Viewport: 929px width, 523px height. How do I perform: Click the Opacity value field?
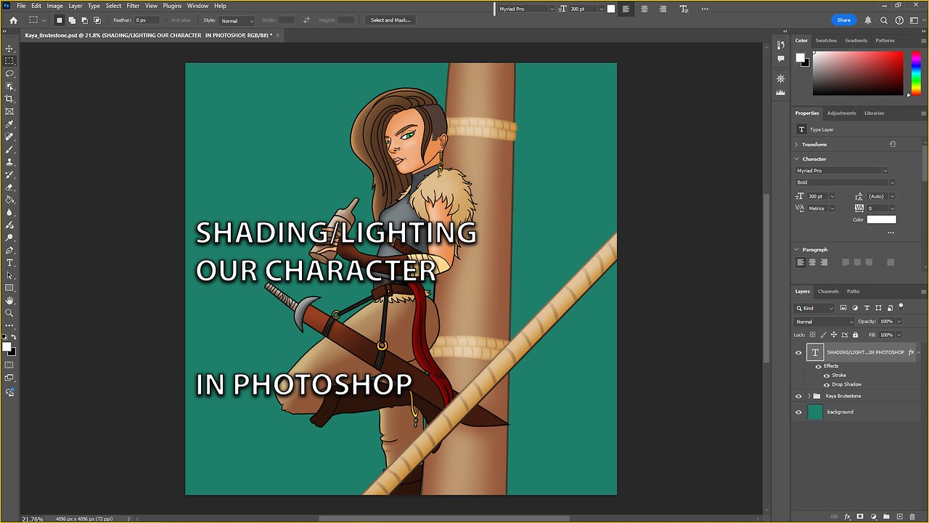886,322
